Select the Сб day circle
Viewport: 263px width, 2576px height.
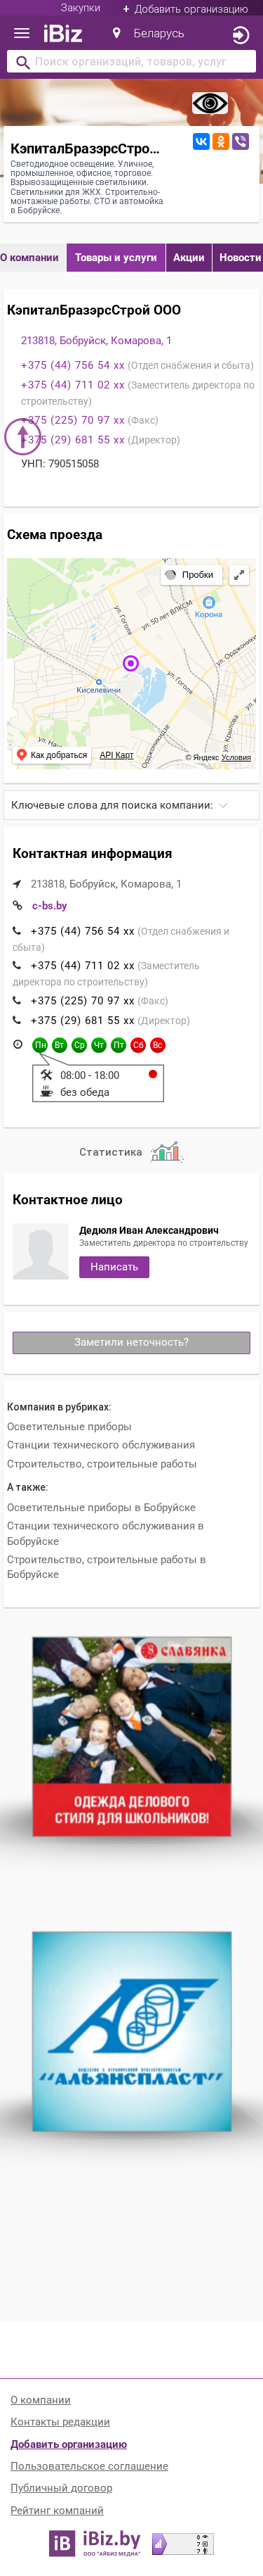click(137, 1044)
